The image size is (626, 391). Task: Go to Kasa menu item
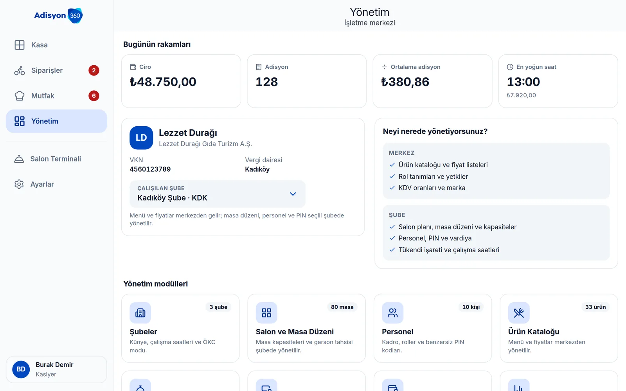click(56, 45)
